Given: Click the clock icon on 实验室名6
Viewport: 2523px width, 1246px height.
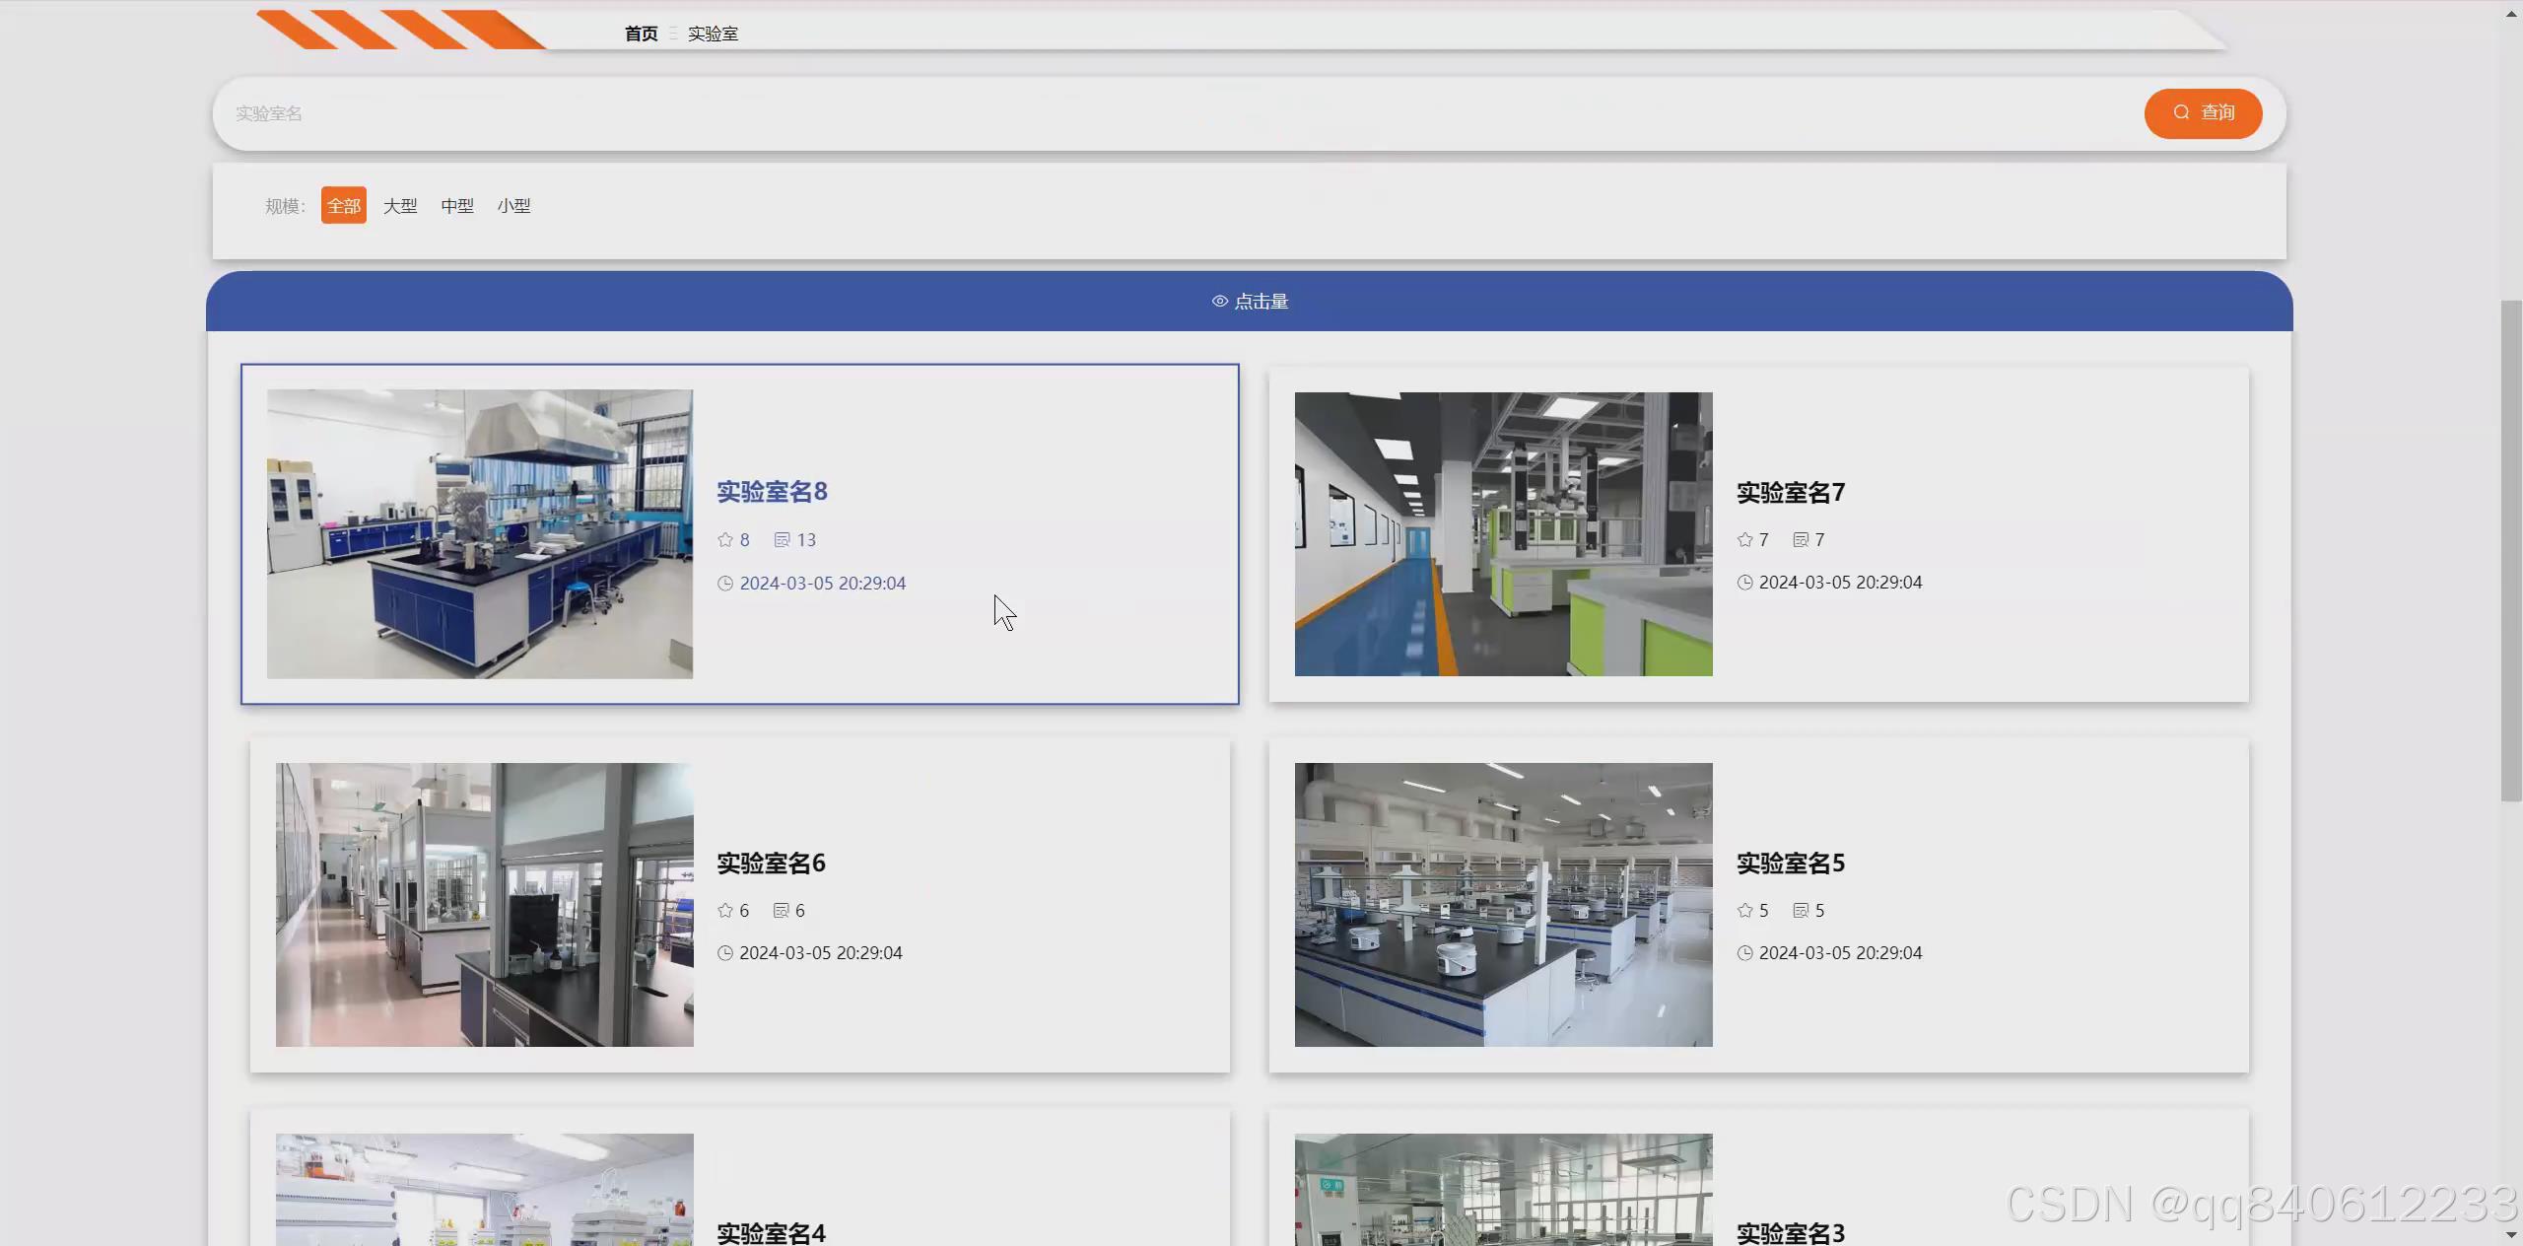Looking at the screenshot, I should click(725, 952).
